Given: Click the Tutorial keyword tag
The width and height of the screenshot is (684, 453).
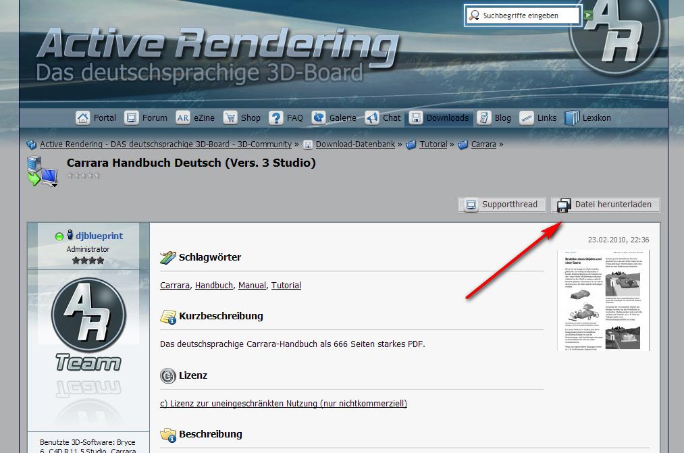Looking at the screenshot, I should coord(286,285).
